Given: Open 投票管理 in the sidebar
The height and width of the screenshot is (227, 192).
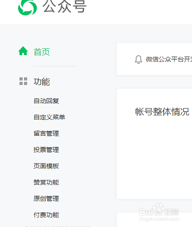Looking at the screenshot, I should point(46,150).
